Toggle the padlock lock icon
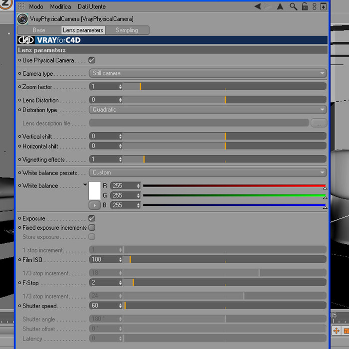Screen dimensions: 349x349 click(305, 6)
